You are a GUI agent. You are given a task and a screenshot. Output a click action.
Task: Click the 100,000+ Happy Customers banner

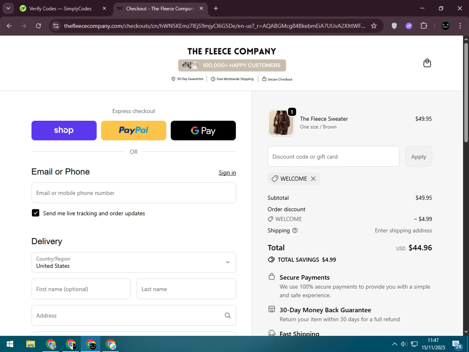pyautogui.click(x=232, y=65)
